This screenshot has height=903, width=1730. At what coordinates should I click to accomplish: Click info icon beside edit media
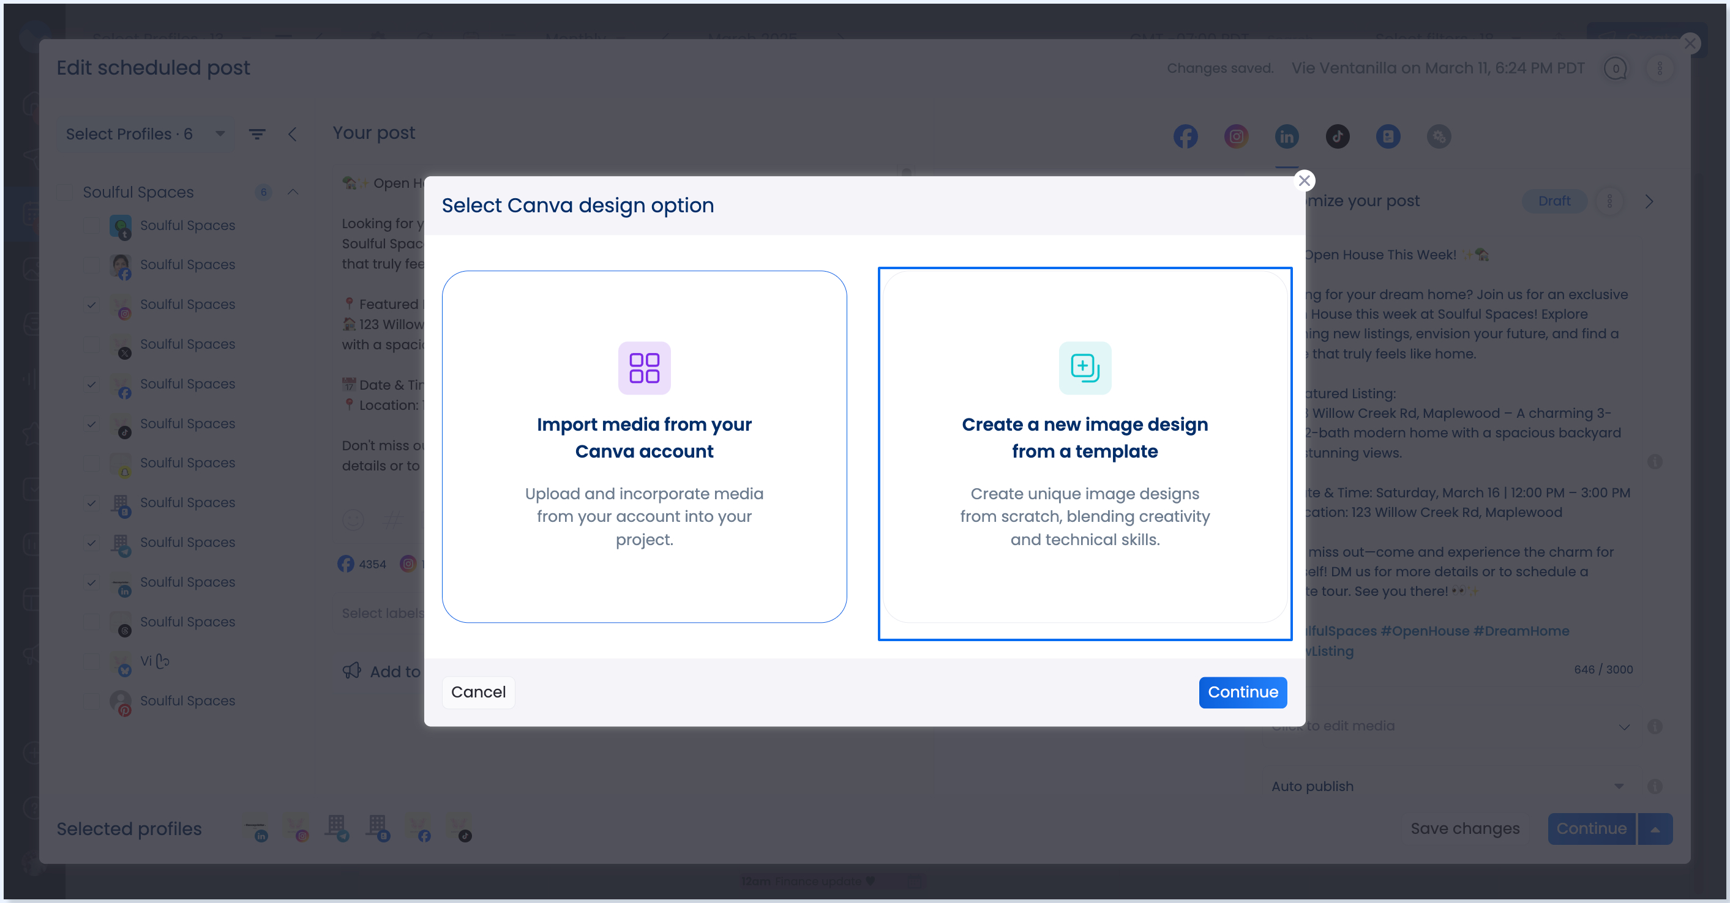click(x=1655, y=726)
